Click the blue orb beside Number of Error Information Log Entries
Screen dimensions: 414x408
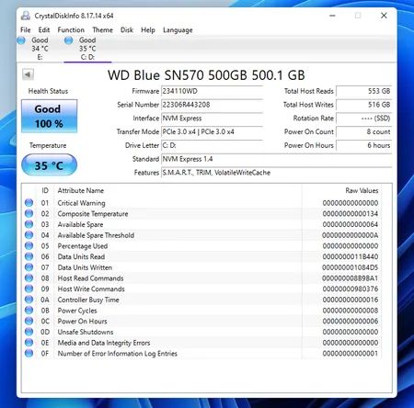[29, 353]
